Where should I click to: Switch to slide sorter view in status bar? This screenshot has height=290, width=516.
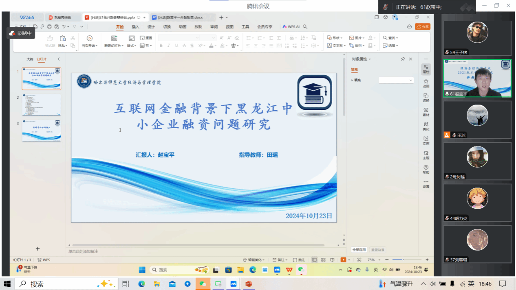323,260
